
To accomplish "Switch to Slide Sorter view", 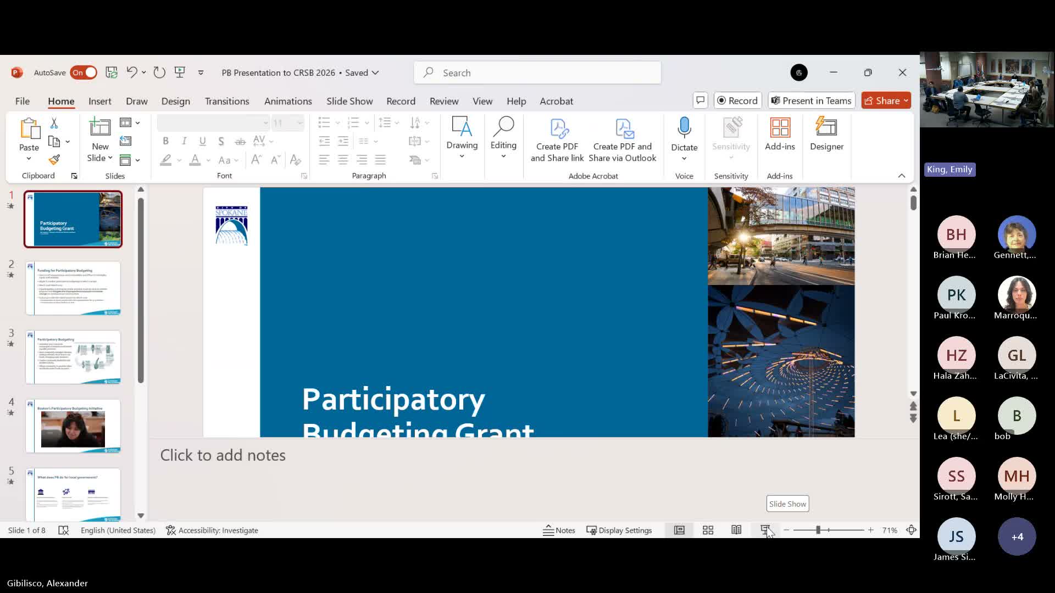I will tap(708, 530).
